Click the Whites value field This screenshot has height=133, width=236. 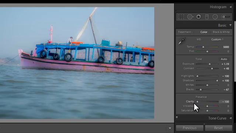(x=228, y=85)
